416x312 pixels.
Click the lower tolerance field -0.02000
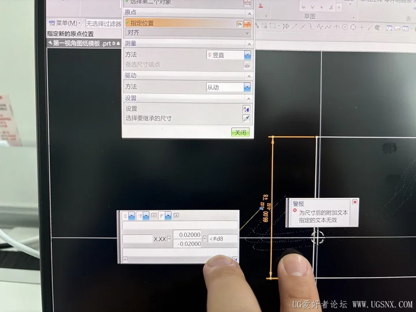(187, 244)
